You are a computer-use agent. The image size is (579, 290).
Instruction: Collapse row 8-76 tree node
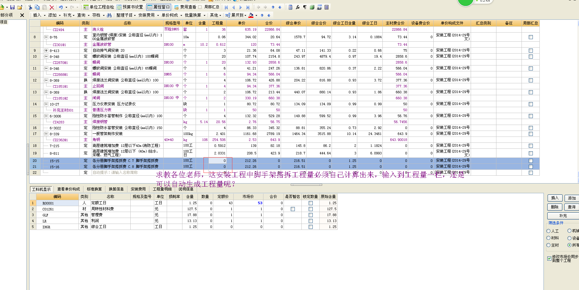coord(46,37)
